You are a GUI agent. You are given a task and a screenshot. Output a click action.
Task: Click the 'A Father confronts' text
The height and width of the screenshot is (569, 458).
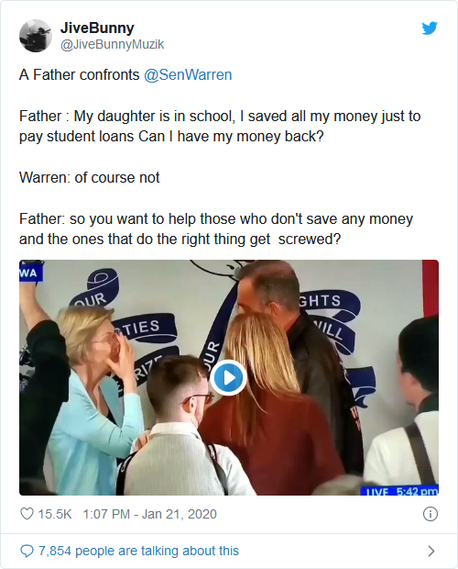point(80,74)
